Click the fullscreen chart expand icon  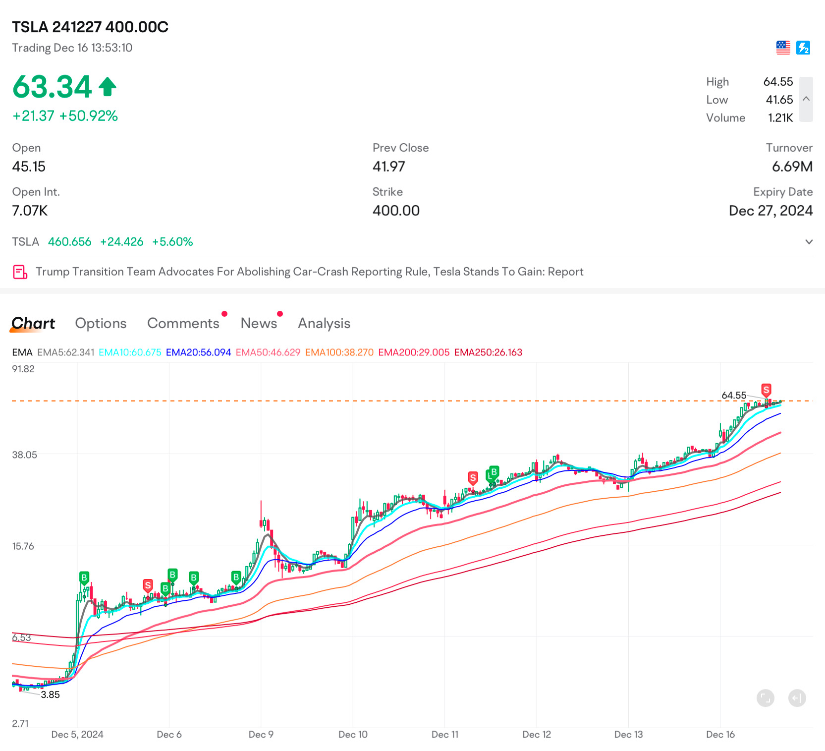(x=766, y=698)
